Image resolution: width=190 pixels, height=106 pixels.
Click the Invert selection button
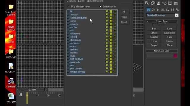click(x=124, y=22)
